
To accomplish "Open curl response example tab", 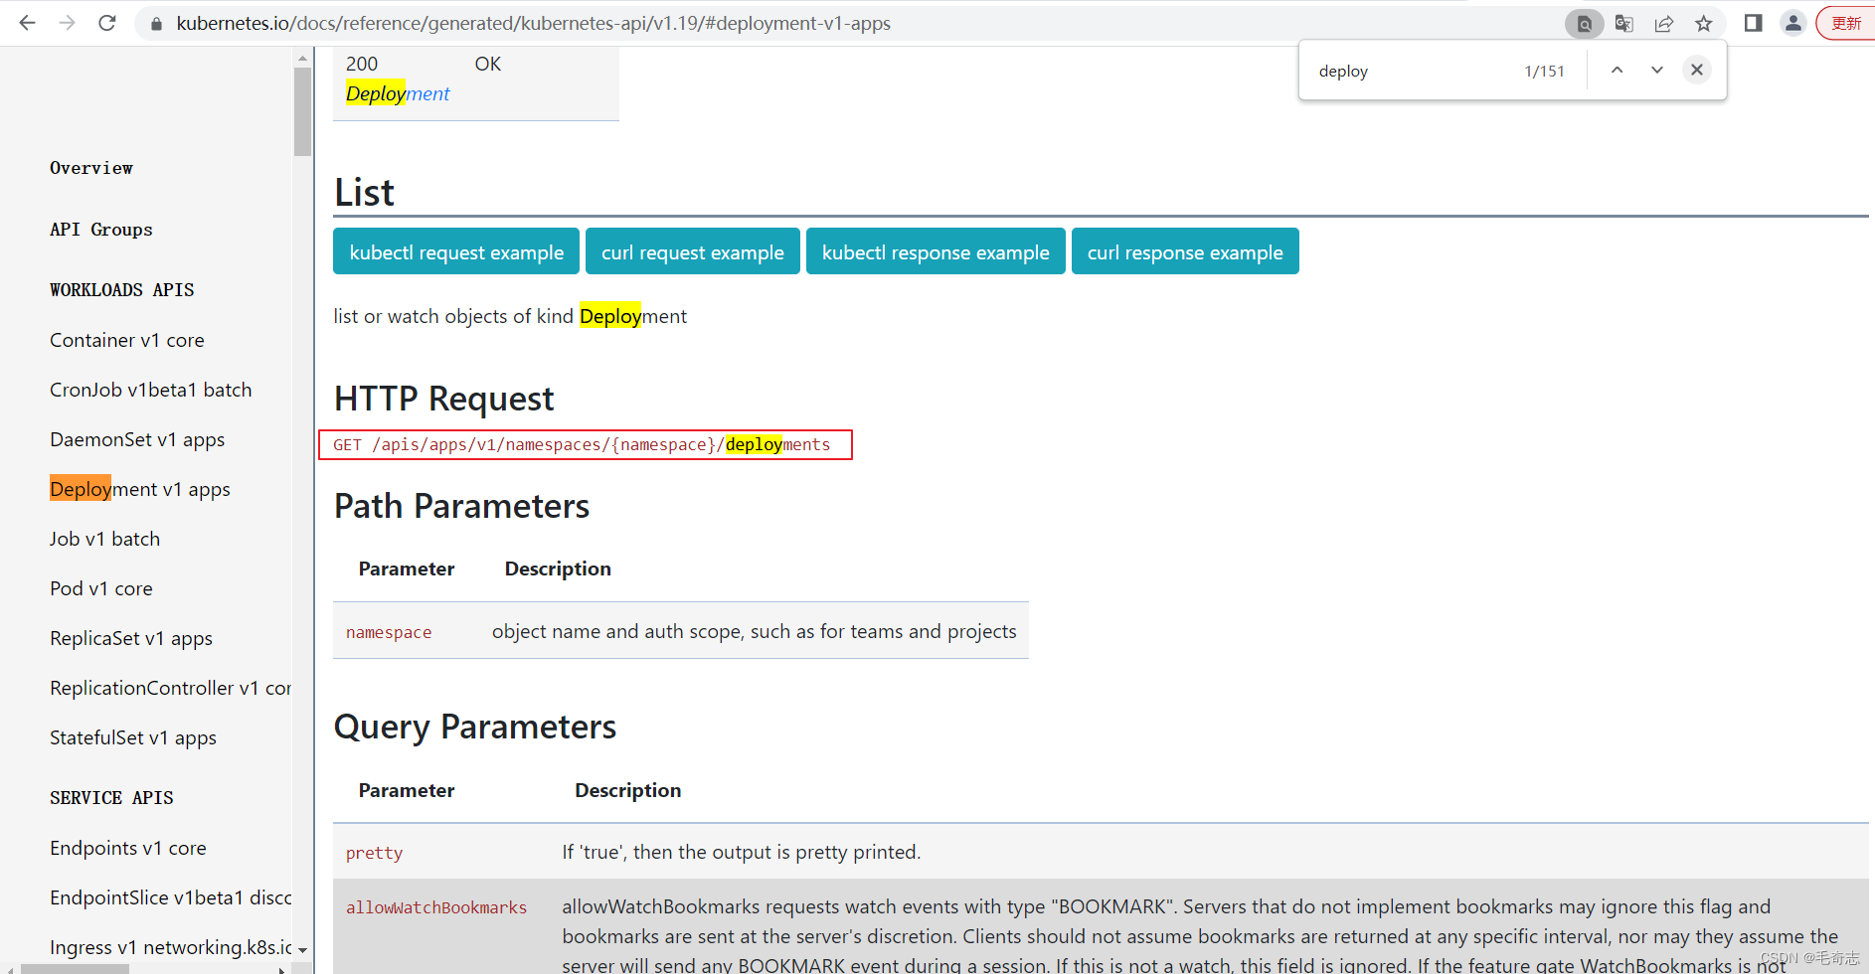I will pyautogui.click(x=1185, y=251).
